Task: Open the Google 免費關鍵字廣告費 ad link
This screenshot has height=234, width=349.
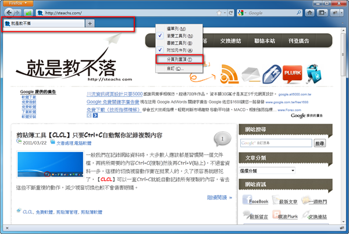Action: [113, 102]
